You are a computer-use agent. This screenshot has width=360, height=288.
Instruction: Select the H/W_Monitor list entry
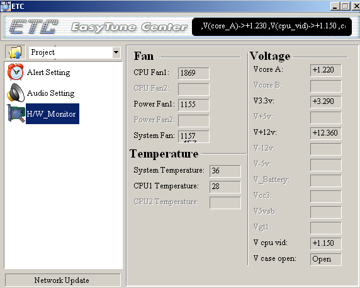(x=52, y=114)
